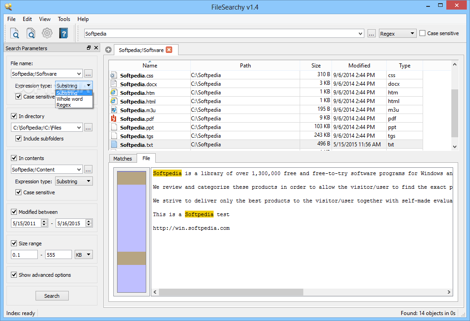
Task: Sort results by the Modified column header
Action: coord(359,65)
